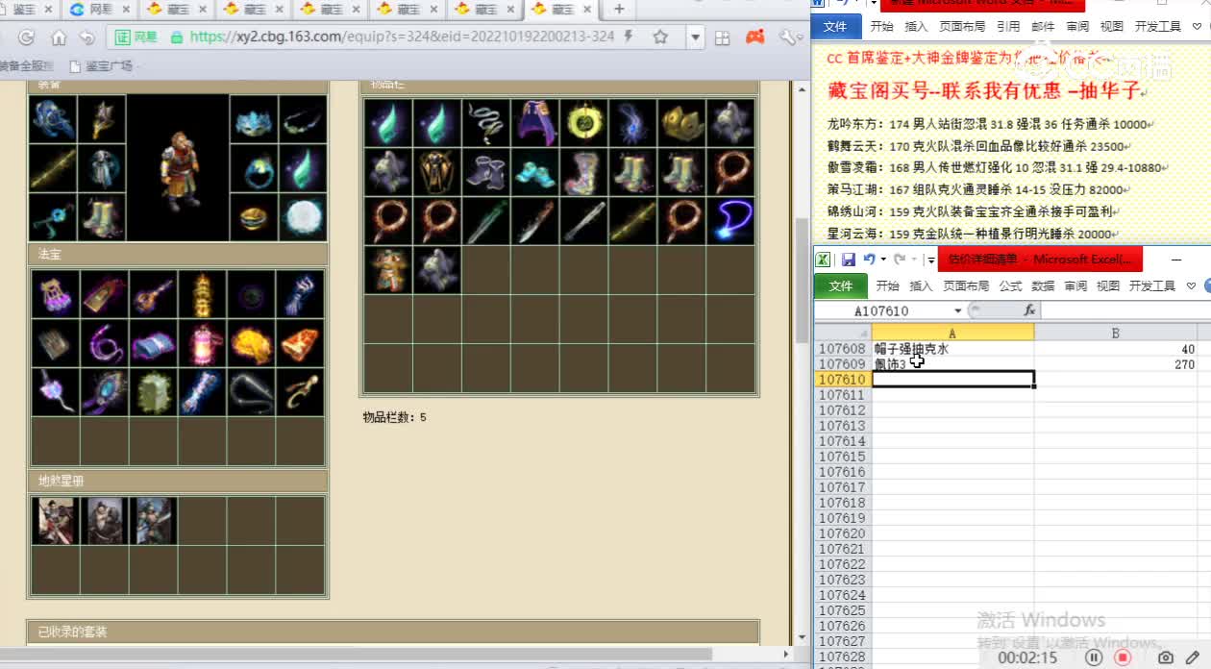Bookmark this page with the star icon
Viewport: 1211px width, 669px height.
click(x=660, y=37)
